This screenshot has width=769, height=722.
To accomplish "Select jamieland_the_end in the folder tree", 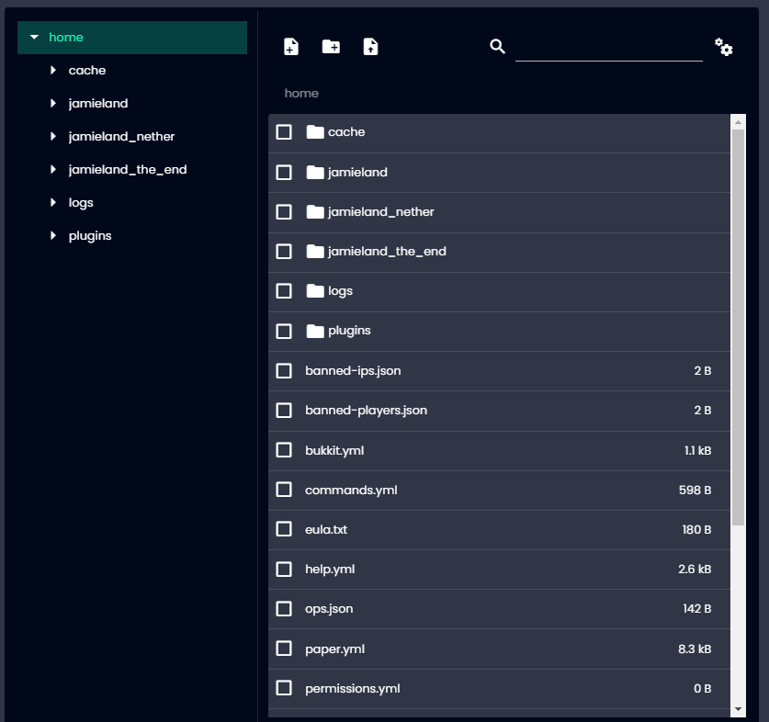I will click(128, 170).
